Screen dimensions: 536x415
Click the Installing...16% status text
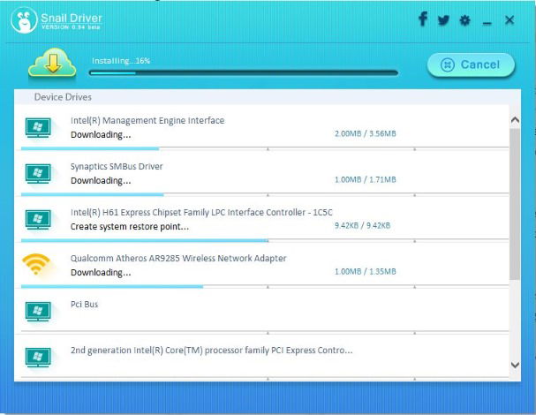coord(121,61)
